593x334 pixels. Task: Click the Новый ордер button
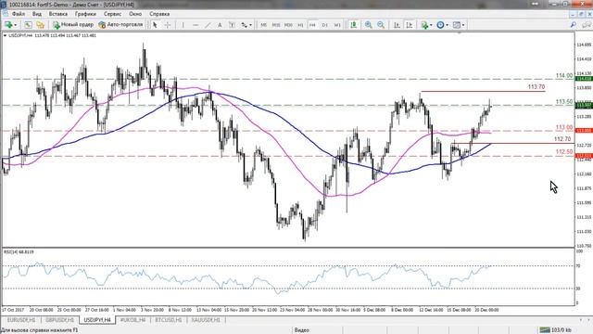click(x=73, y=25)
